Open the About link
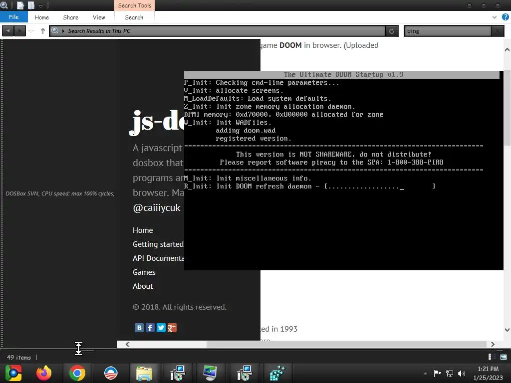 [x=143, y=286]
